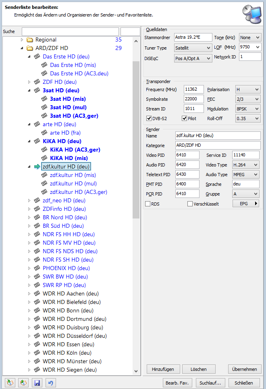This screenshot has width=266, height=389.
Task: Click the channel icon beside WDR HD Köln (deu)
Action: 37,353
